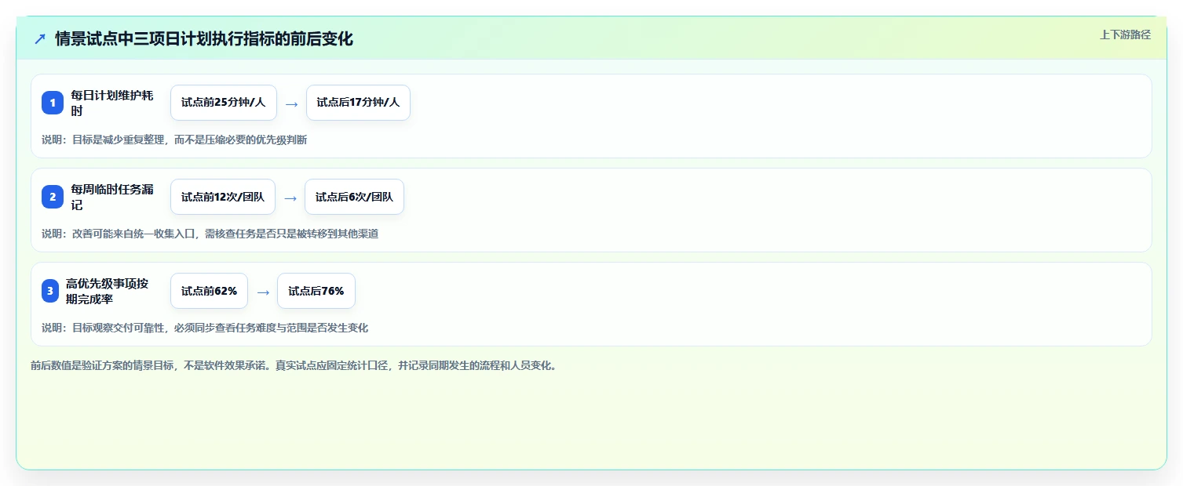This screenshot has height=486, width=1183.
Task: Click the note 目标观察交付可靠性
Action: (x=205, y=328)
